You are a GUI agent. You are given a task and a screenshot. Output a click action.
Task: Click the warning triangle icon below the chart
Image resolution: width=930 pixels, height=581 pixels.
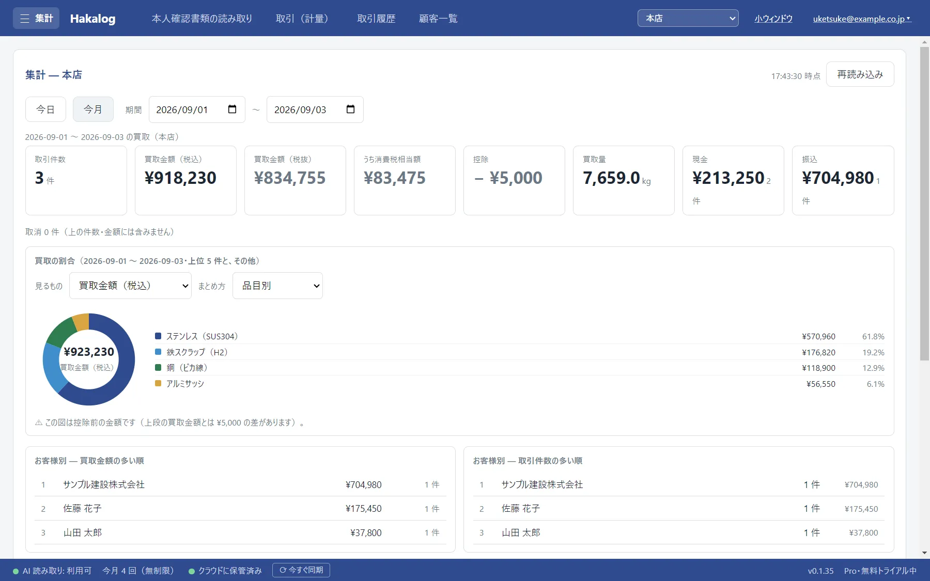click(x=39, y=422)
